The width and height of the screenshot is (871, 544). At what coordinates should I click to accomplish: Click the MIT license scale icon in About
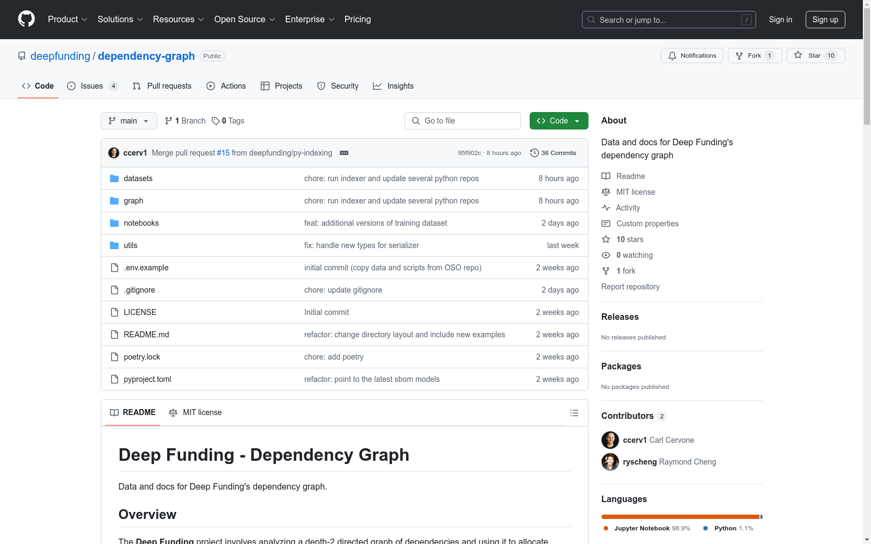pos(606,192)
